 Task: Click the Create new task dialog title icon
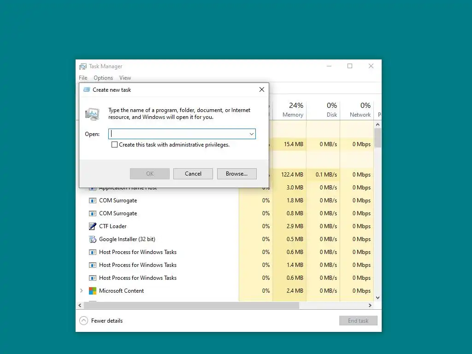coord(87,90)
